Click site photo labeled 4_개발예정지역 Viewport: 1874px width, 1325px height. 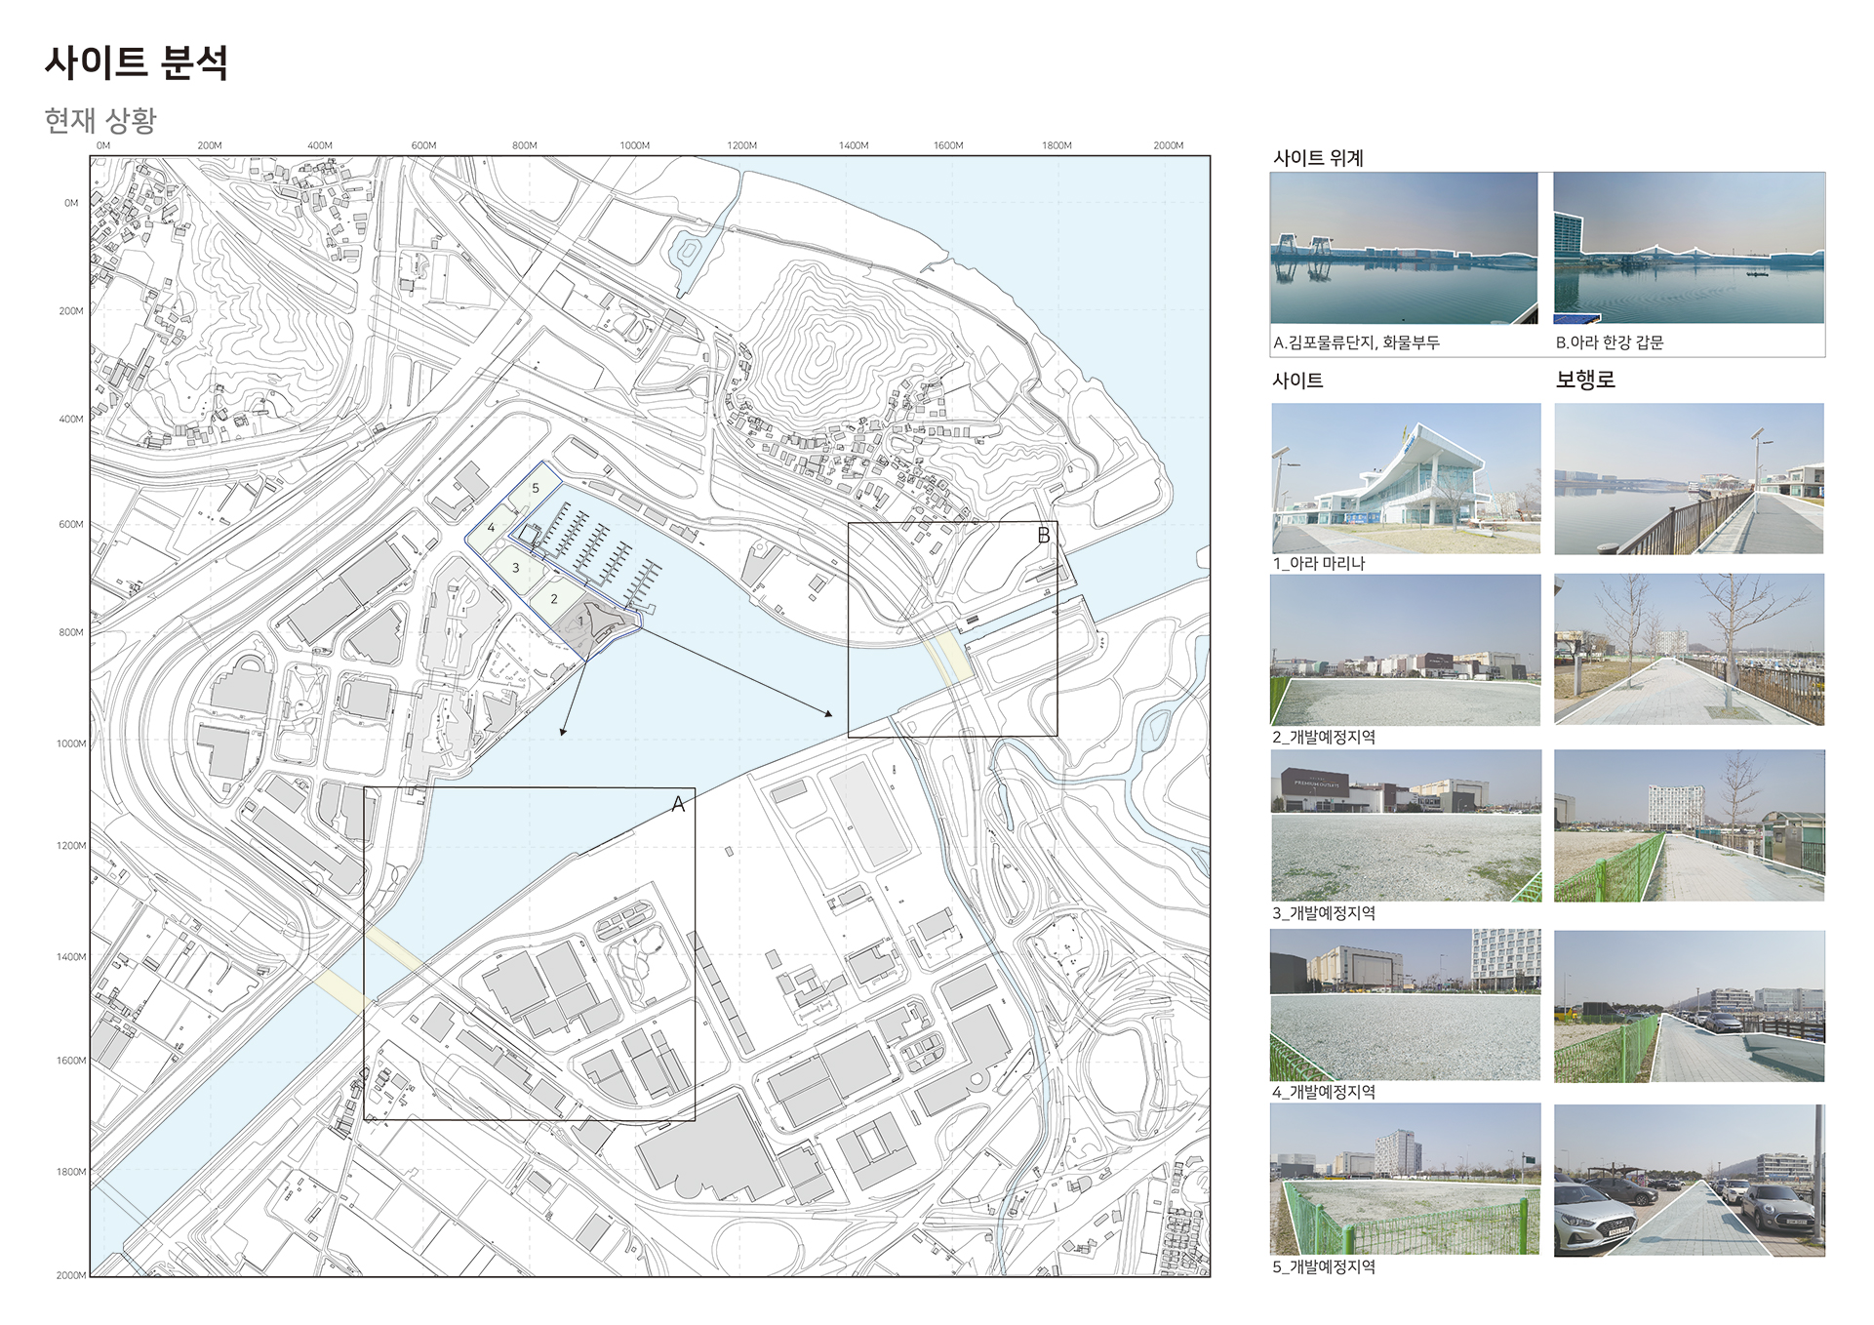[1405, 1005]
